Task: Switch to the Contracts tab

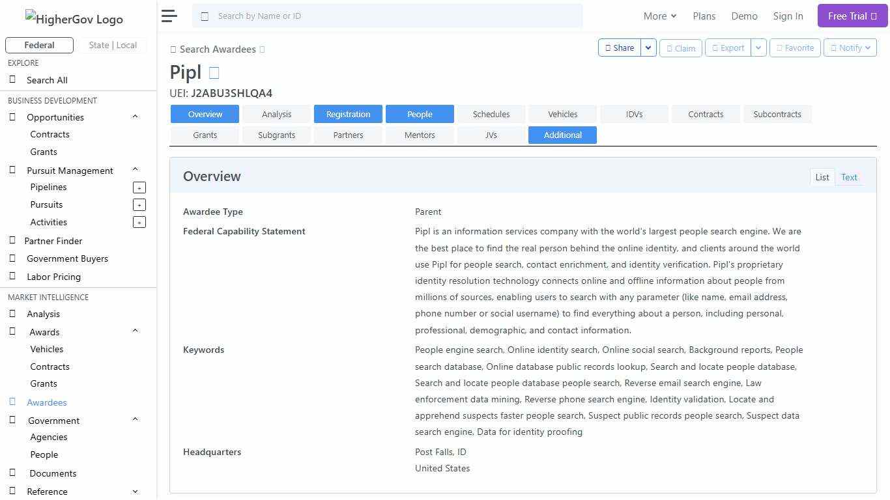Action: 706,115
